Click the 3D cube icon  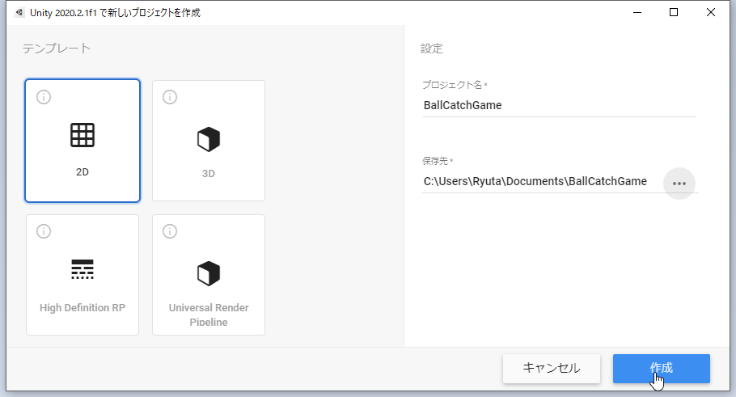[209, 139]
